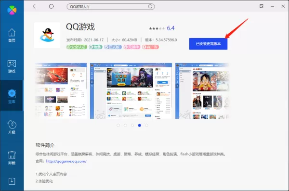The width and height of the screenshot is (289, 191).
Task: Click the 免费 badge
Action: tap(95, 47)
